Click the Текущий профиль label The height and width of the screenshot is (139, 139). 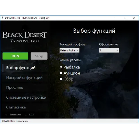pyautogui.click(x=72, y=44)
